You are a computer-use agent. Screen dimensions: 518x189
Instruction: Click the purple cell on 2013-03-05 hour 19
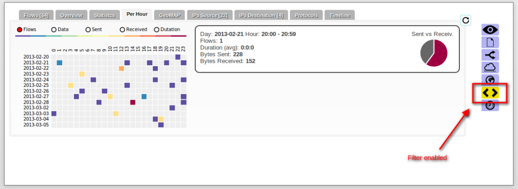(x=161, y=125)
